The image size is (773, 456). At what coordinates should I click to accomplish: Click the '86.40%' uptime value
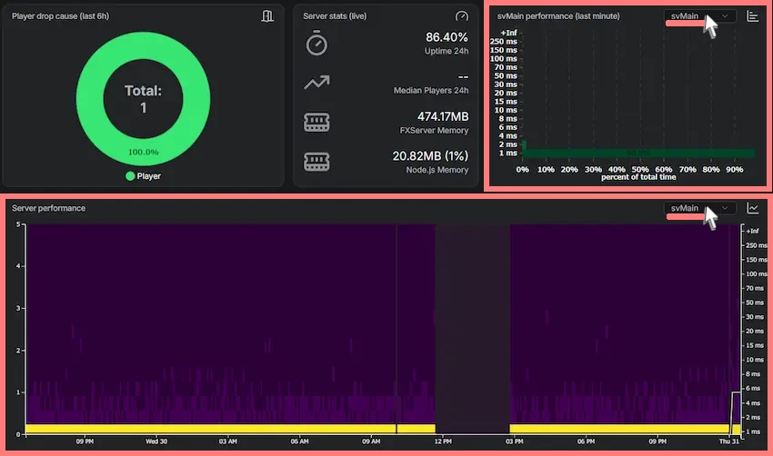447,37
